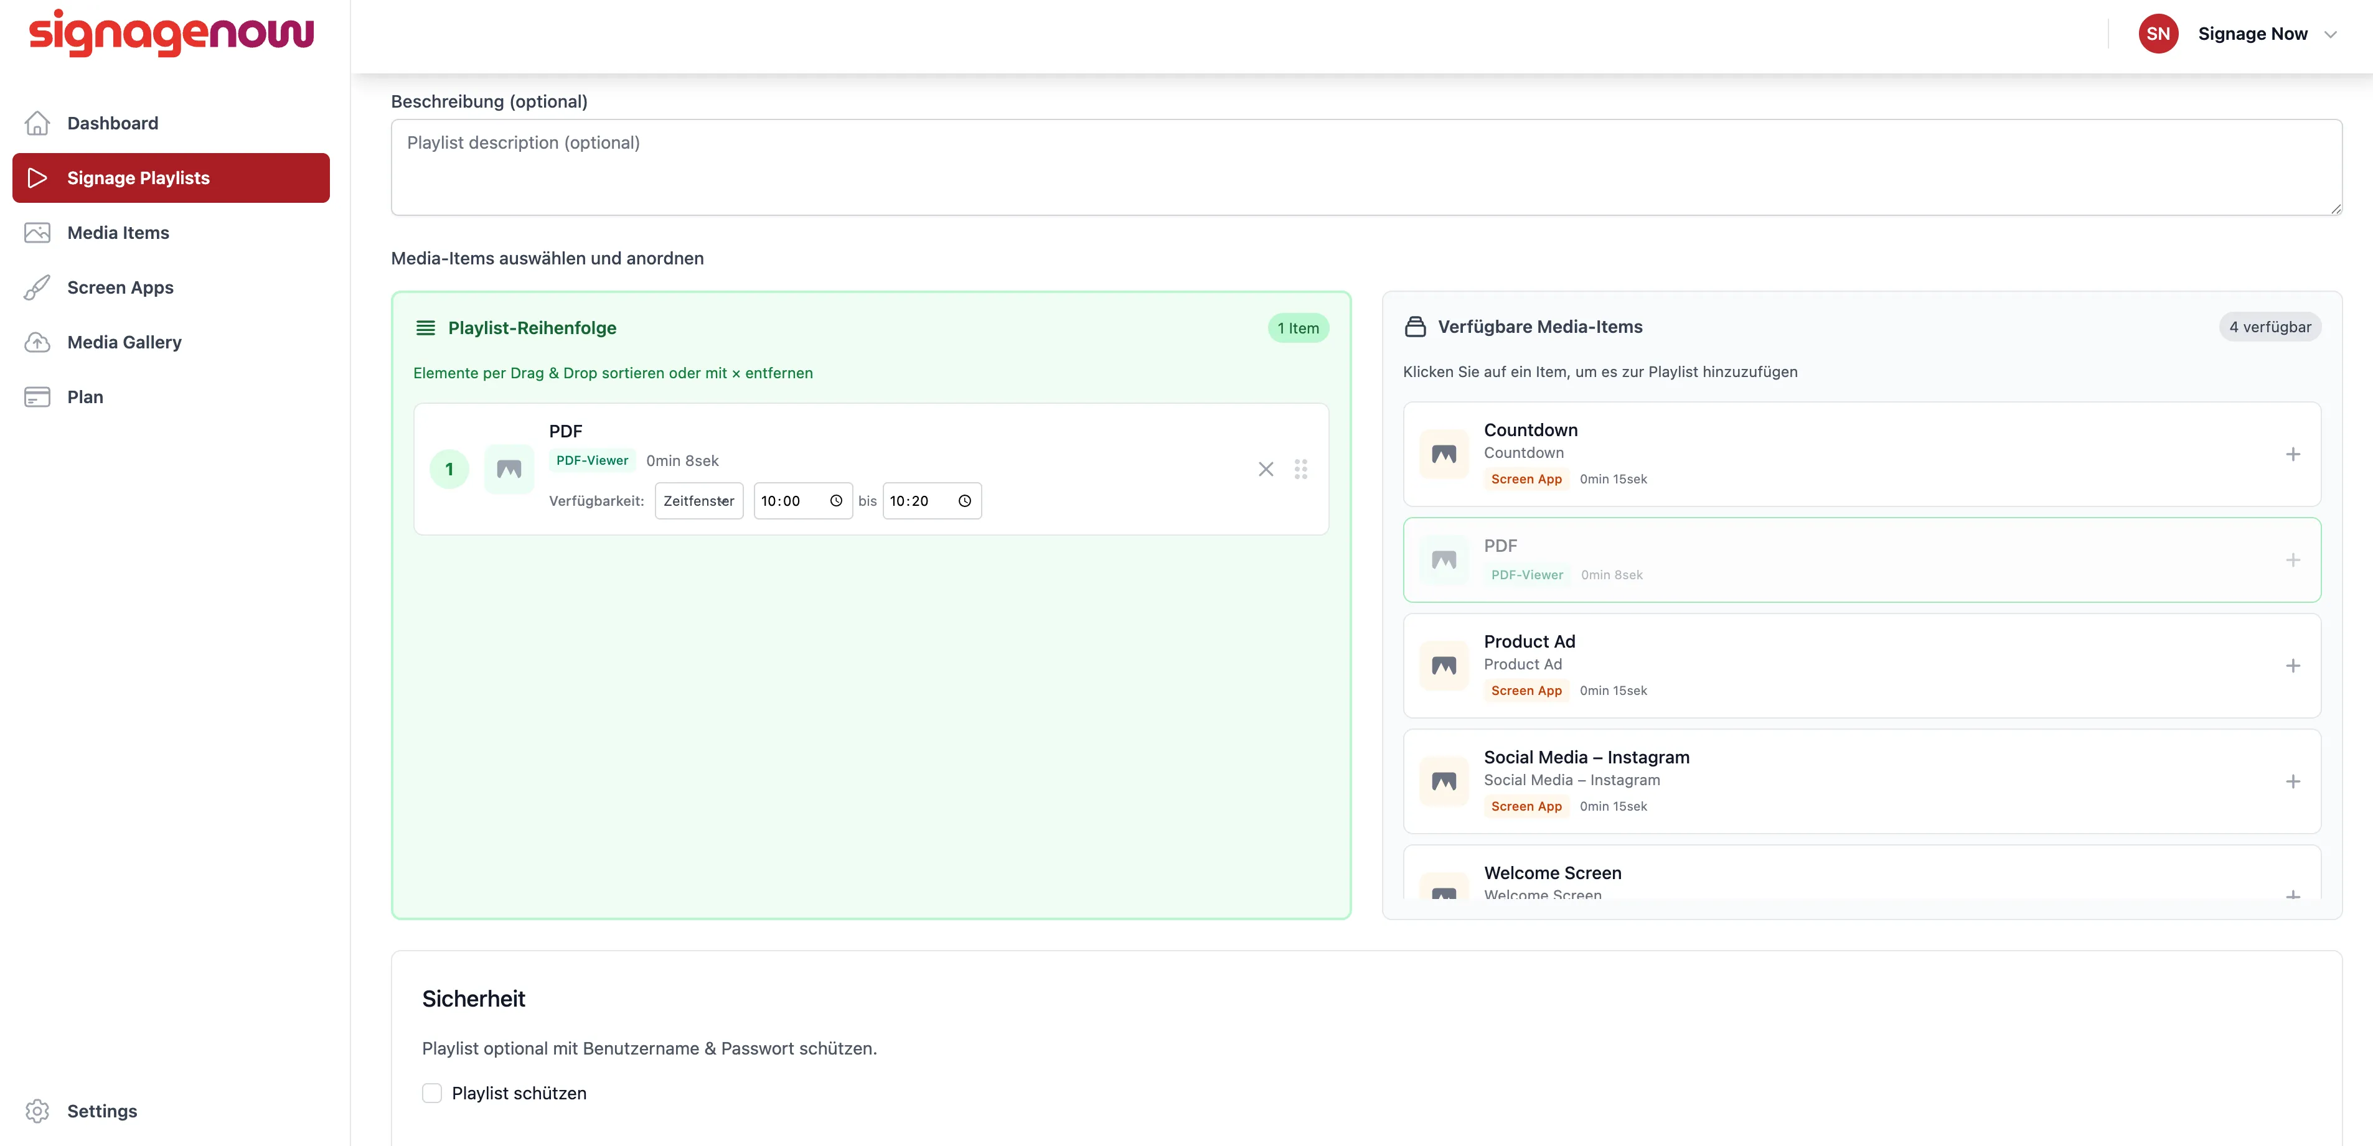
Task: Click the Countdown item thumbnail icon
Action: click(1444, 454)
